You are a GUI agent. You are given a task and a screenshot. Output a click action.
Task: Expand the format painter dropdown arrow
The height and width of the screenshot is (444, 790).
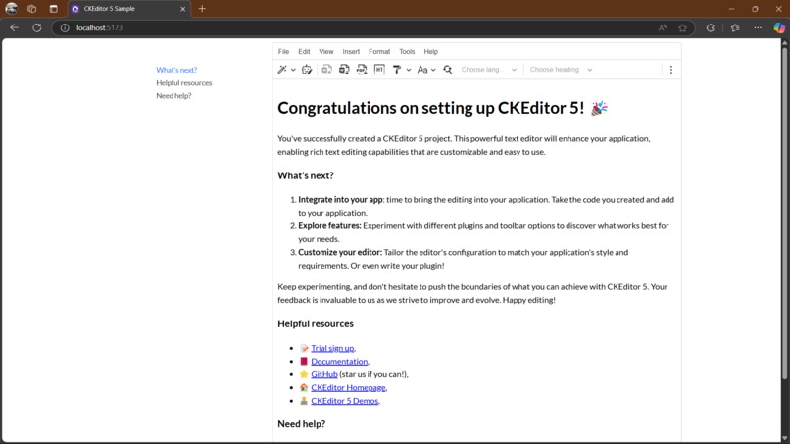[x=409, y=70]
